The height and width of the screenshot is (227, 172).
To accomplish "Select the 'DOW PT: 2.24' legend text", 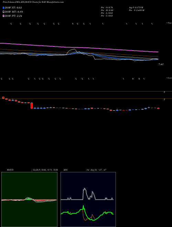I will (13, 16).
